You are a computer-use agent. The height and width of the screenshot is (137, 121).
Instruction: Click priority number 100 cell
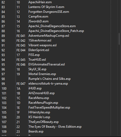(4, 89)
